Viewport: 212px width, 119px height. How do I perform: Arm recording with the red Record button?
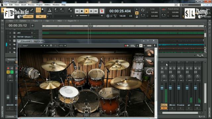pos(102,11)
